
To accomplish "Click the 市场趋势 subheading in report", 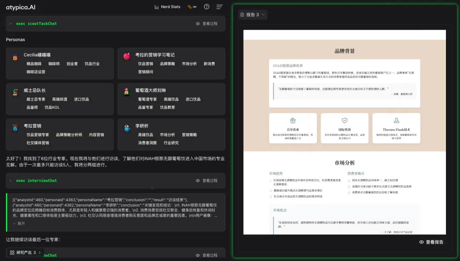I will coord(276,174).
